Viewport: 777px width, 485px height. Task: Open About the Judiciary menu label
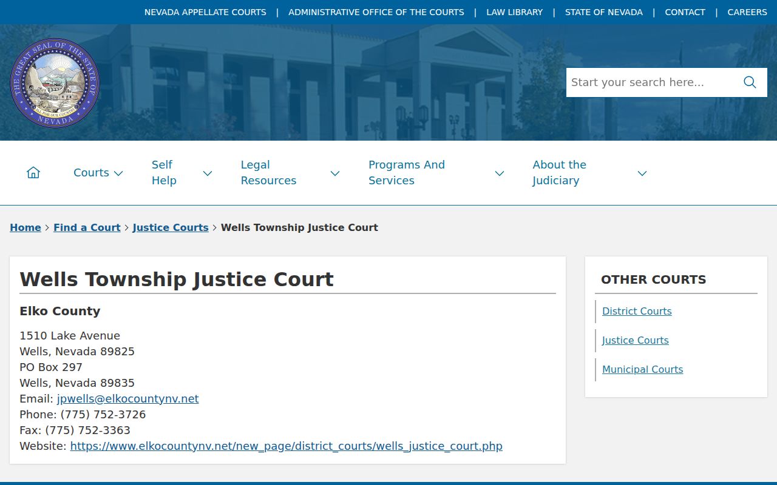coord(559,173)
